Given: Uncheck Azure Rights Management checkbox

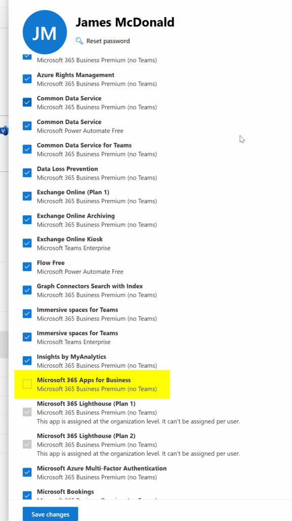Looking at the screenshot, I should coord(27,79).
